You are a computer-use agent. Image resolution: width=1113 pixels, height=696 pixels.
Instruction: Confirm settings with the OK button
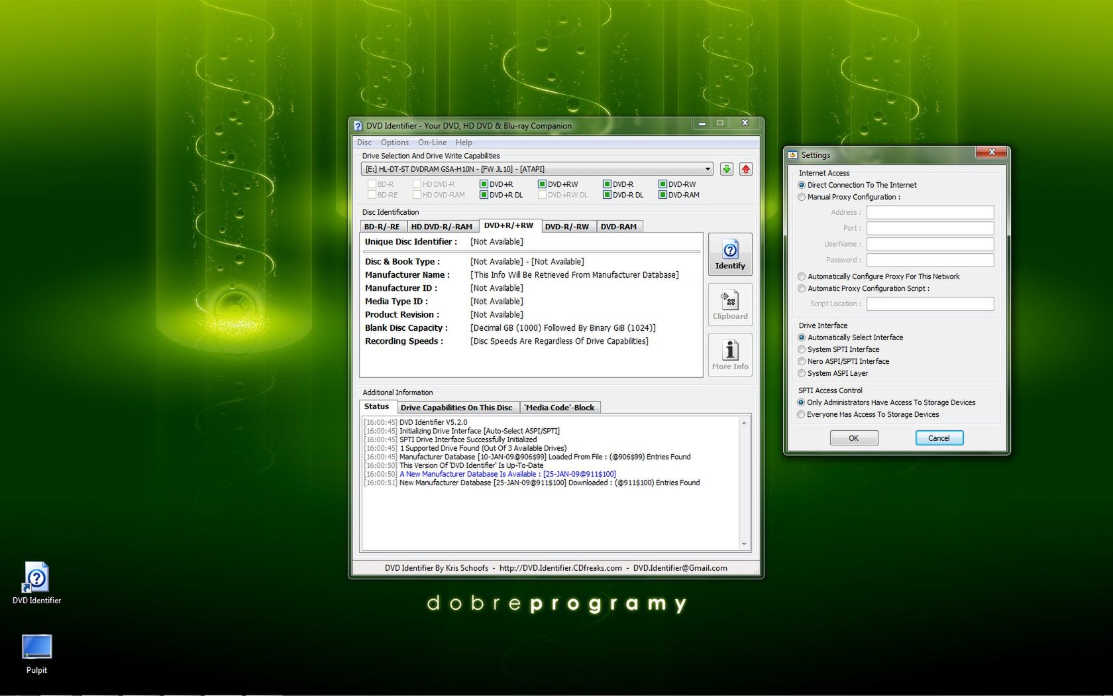pyautogui.click(x=854, y=438)
